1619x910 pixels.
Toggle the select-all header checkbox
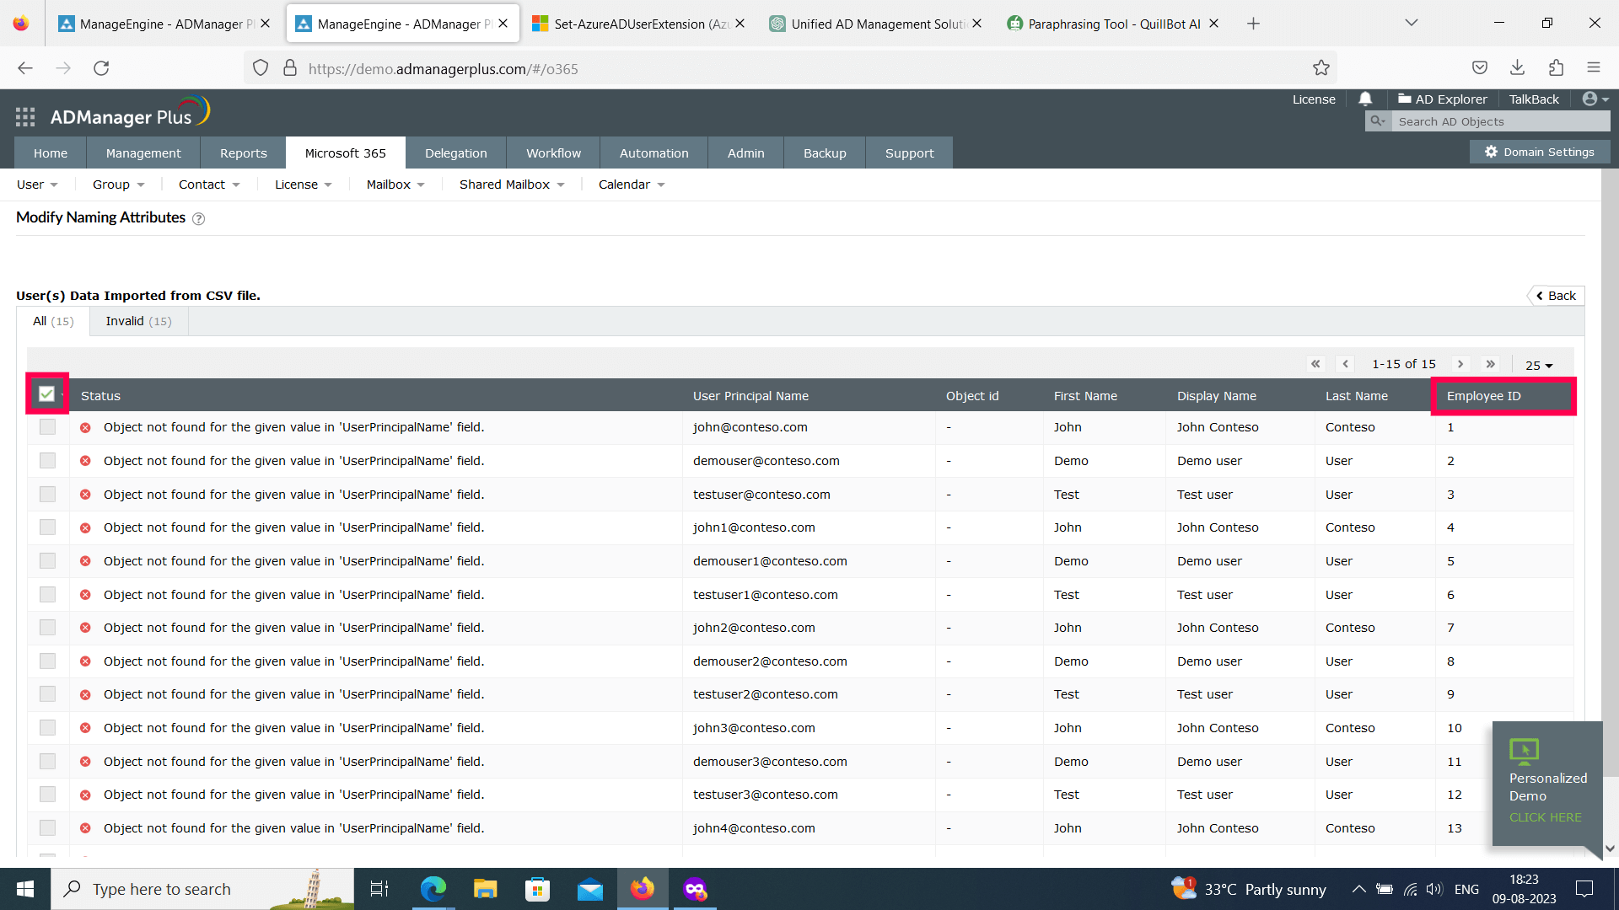(x=46, y=394)
